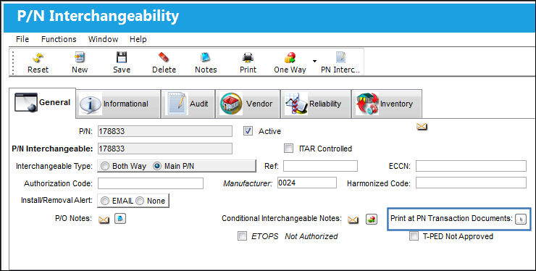The image size is (536, 271).
Task: Click the P/O Notes document button
Action: [x=120, y=219]
